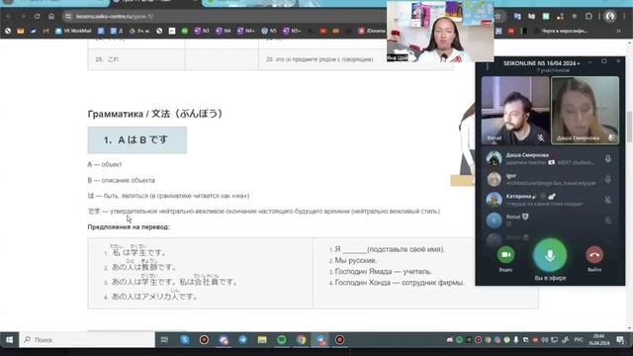Open Task View on the taskbar

pyautogui.click(x=164, y=340)
